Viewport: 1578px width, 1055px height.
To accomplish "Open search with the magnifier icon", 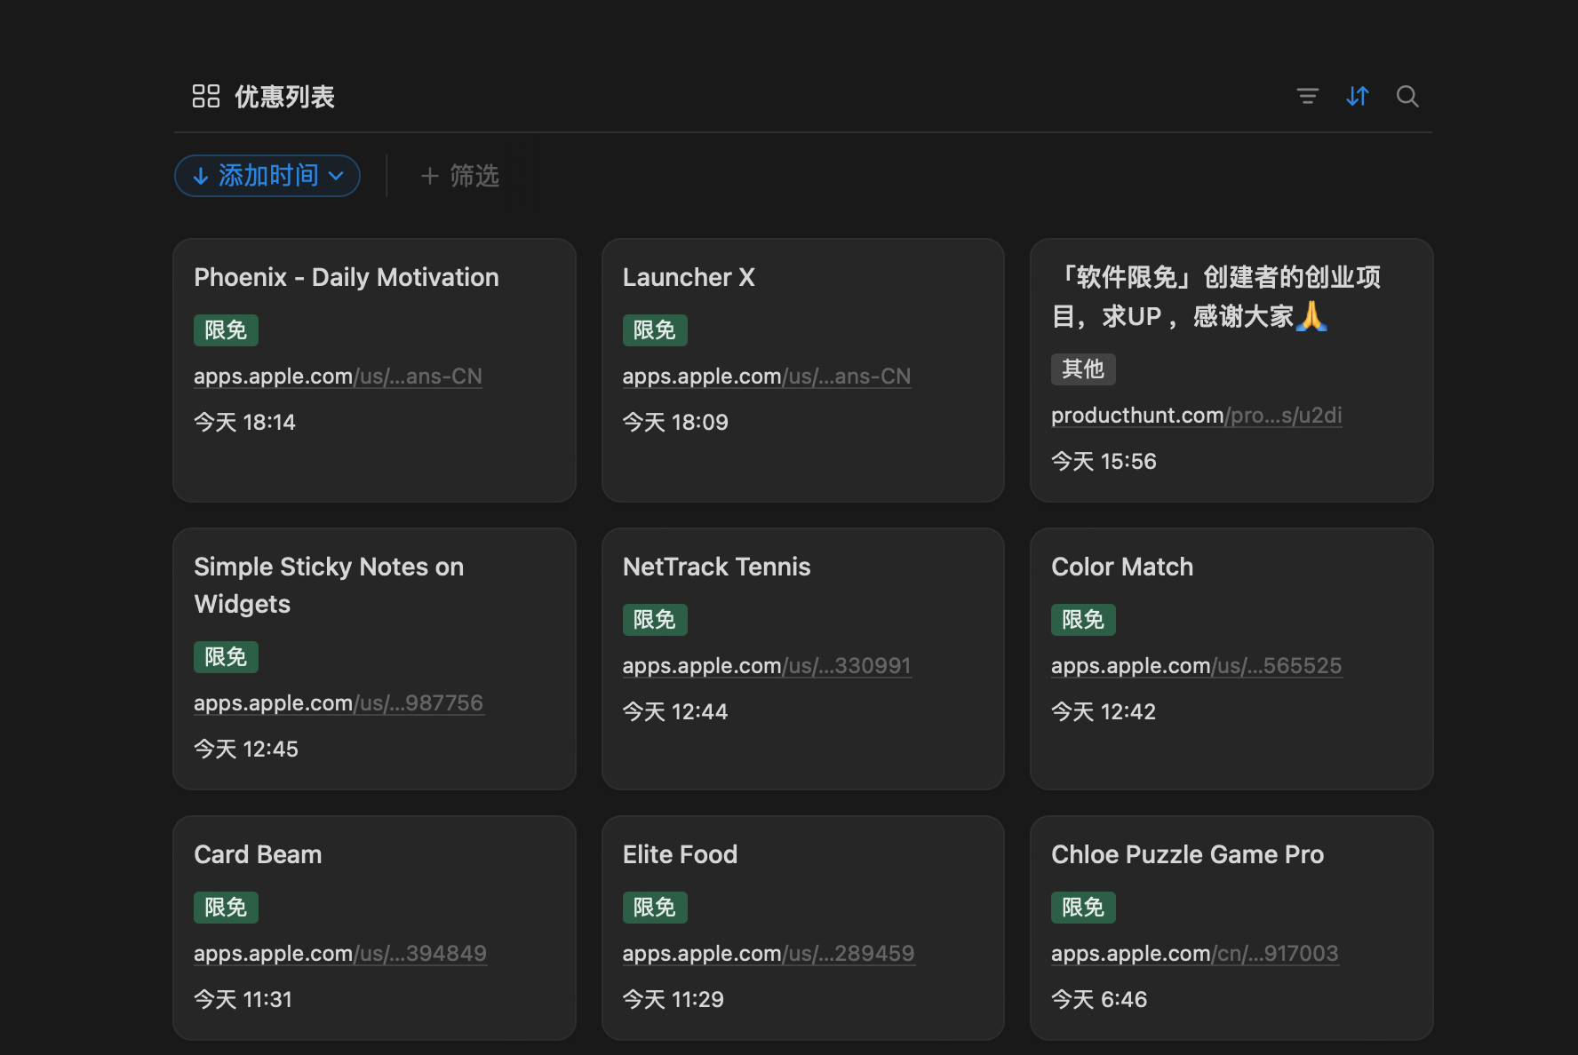I will pos(1407,96).
